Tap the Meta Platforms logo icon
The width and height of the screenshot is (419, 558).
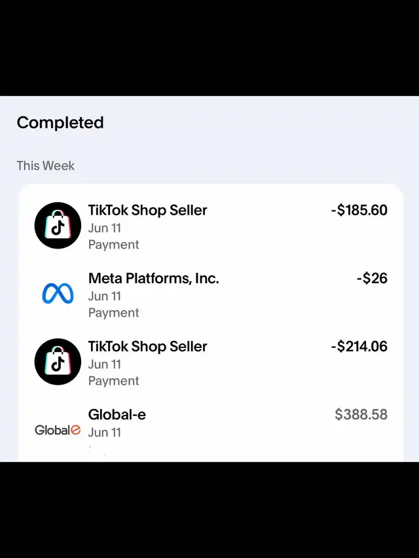pos(58,294)
